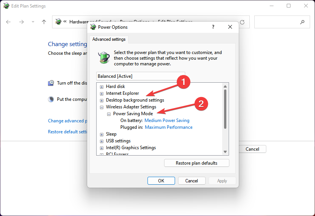Viewport: 315px width, 216px height.
Task: Click the Refresh icon in the address bar
Action: pyautogui.click(x=242, y=22)
